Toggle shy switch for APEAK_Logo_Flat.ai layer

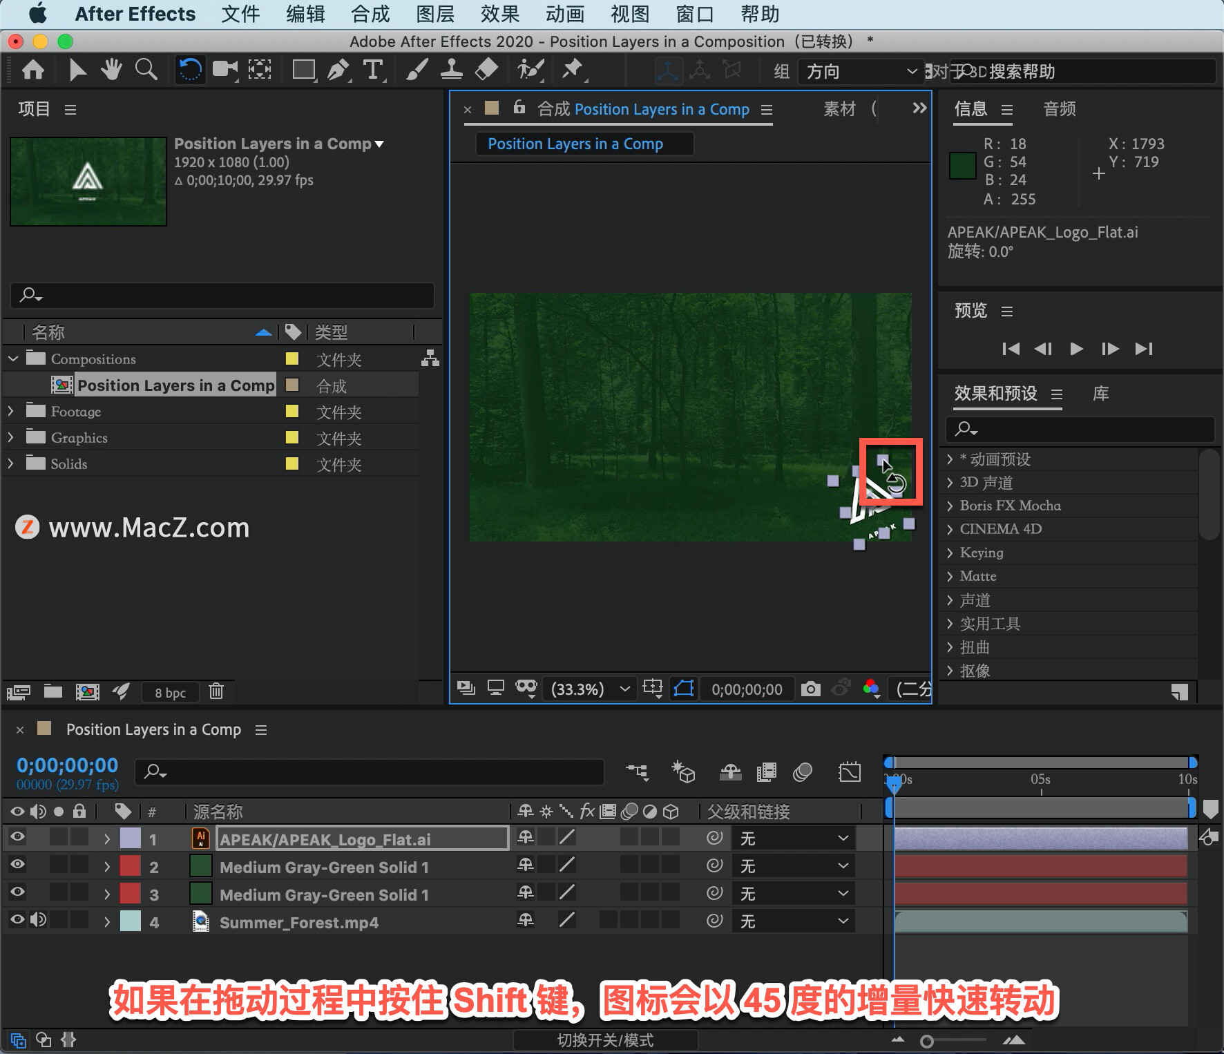[526, 837]
